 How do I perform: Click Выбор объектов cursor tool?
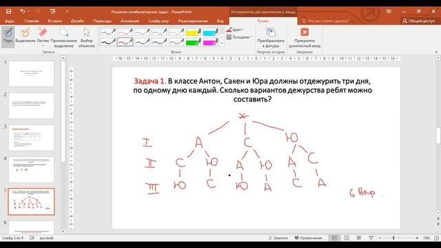pyautogui.click(x=87, y=37)
